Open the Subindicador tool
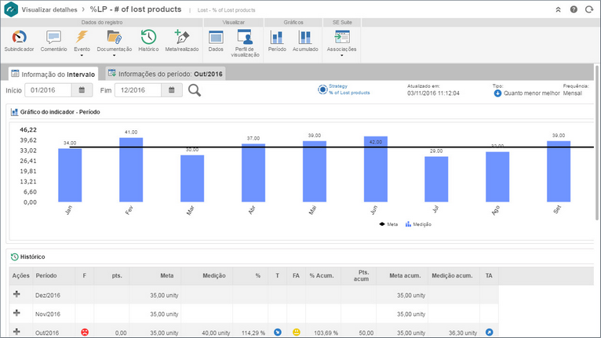 coord(19,41)
